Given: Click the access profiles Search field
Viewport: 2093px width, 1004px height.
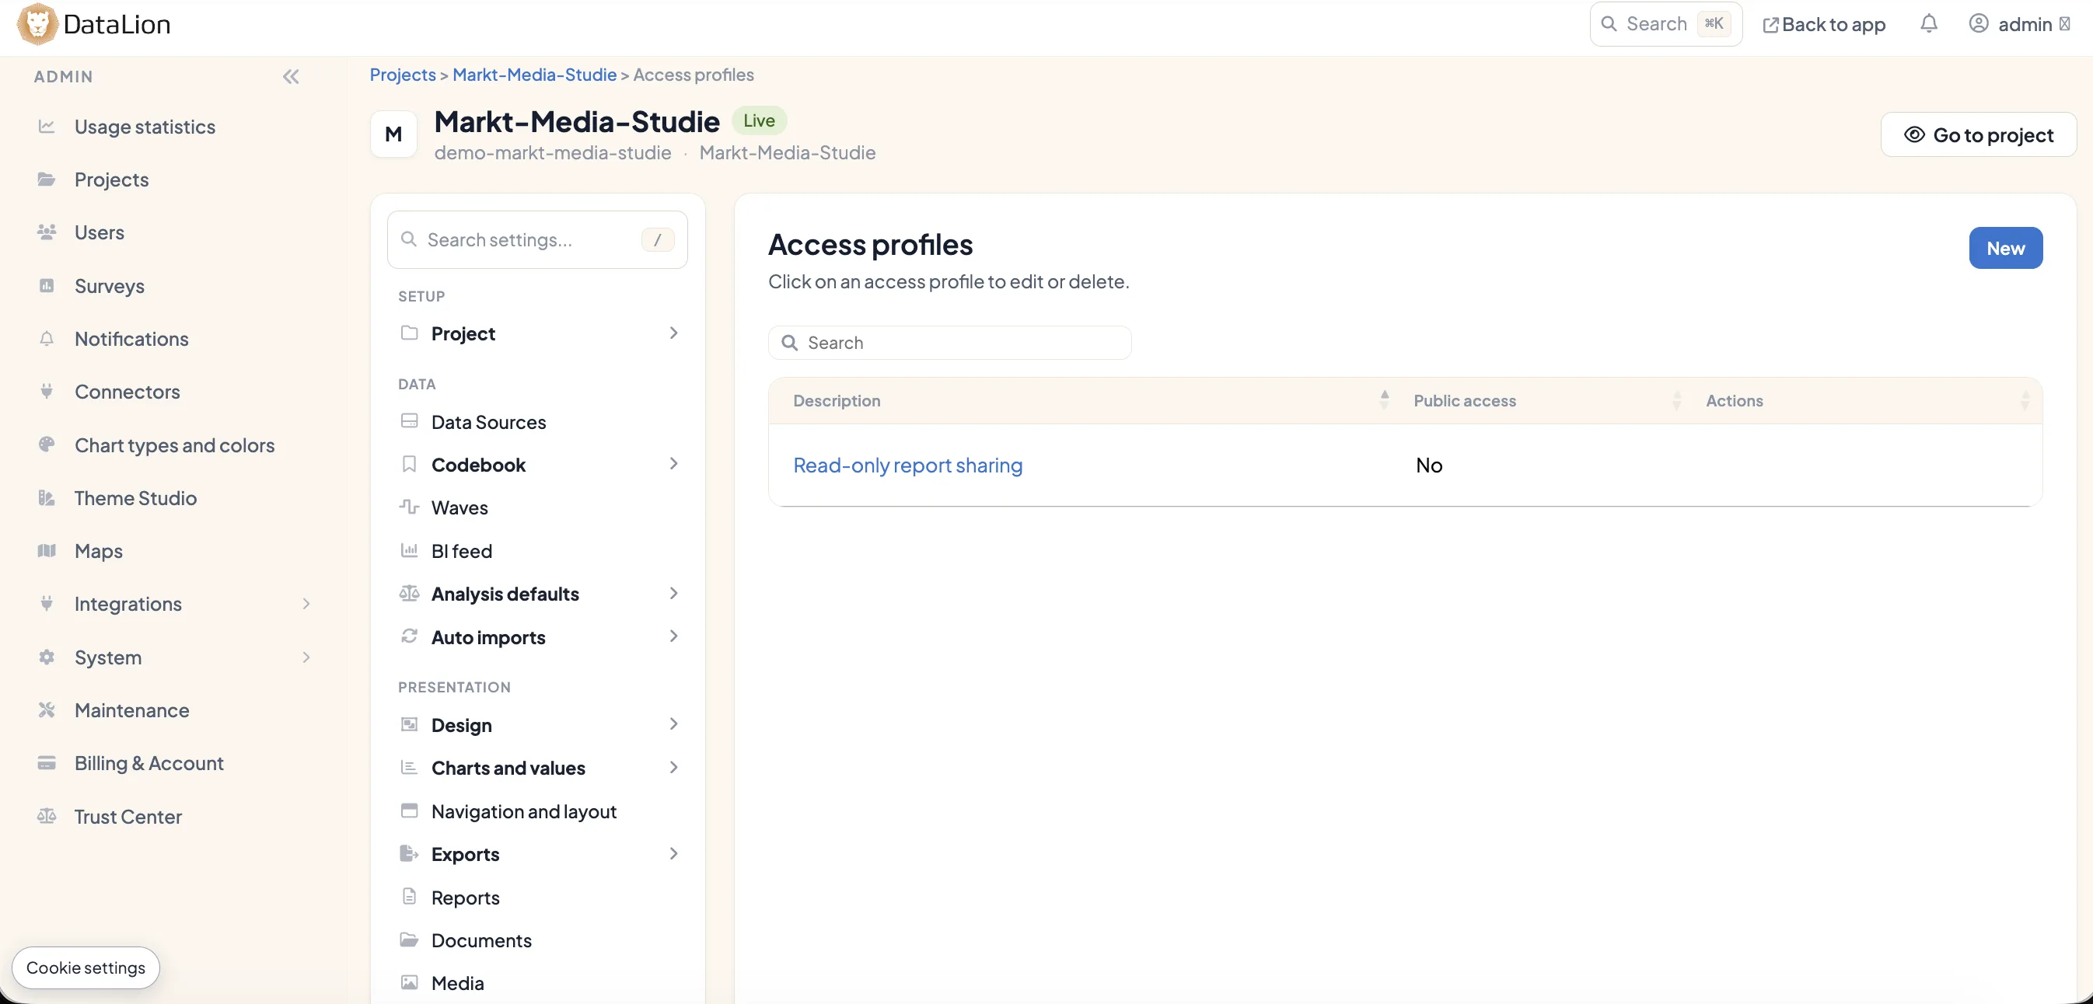Looking at the screenshot, I should pyautogui.click(x=950, y=343).
